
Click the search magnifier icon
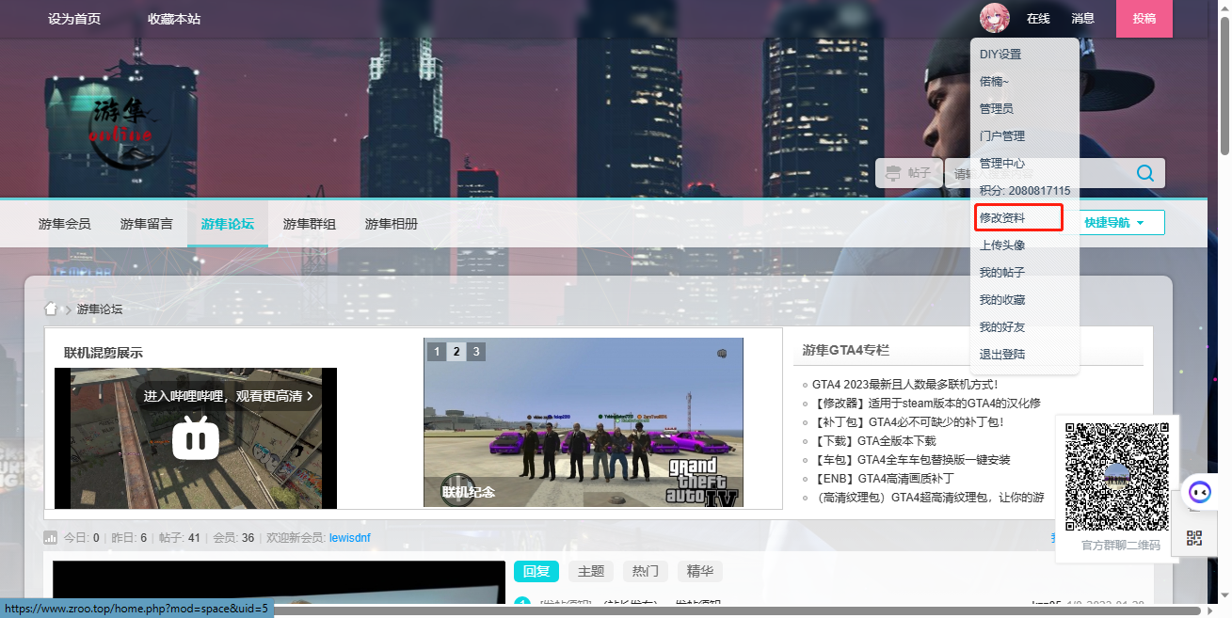pos(1145,173)
